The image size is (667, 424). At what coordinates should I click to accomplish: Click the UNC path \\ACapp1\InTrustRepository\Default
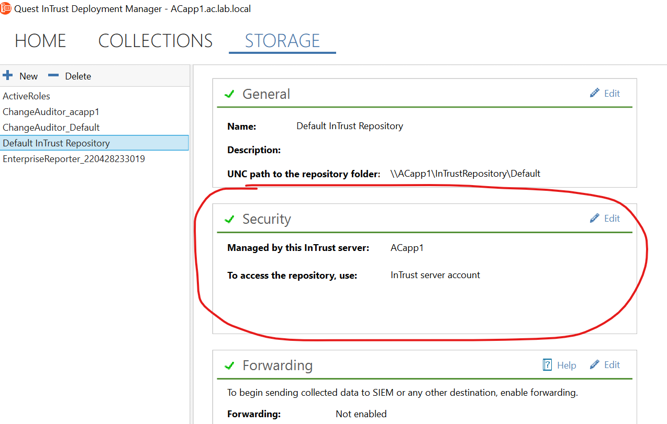[465, 174]
